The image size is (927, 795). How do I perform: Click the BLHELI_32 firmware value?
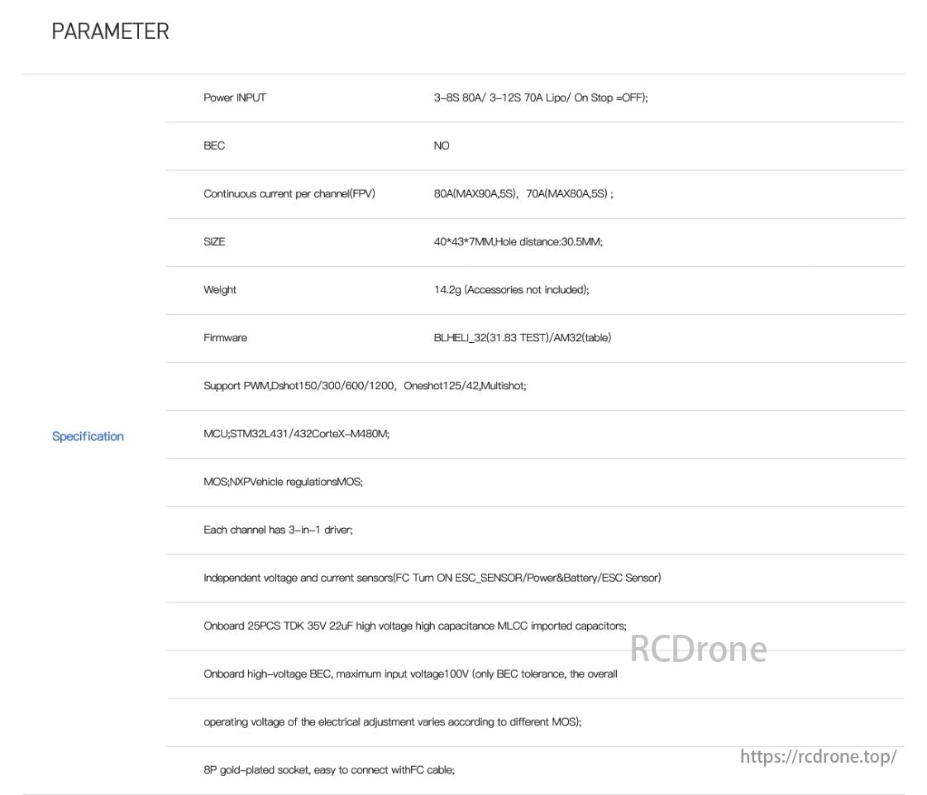522,337
